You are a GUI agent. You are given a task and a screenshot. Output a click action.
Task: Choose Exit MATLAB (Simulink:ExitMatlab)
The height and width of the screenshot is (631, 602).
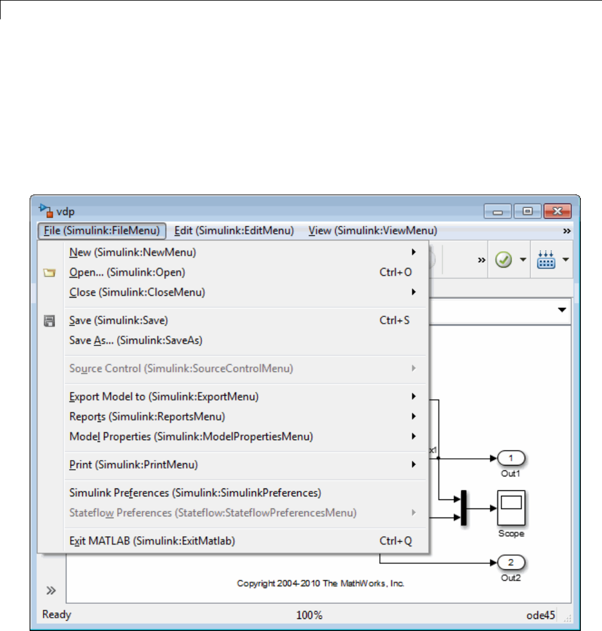[246, 541]
